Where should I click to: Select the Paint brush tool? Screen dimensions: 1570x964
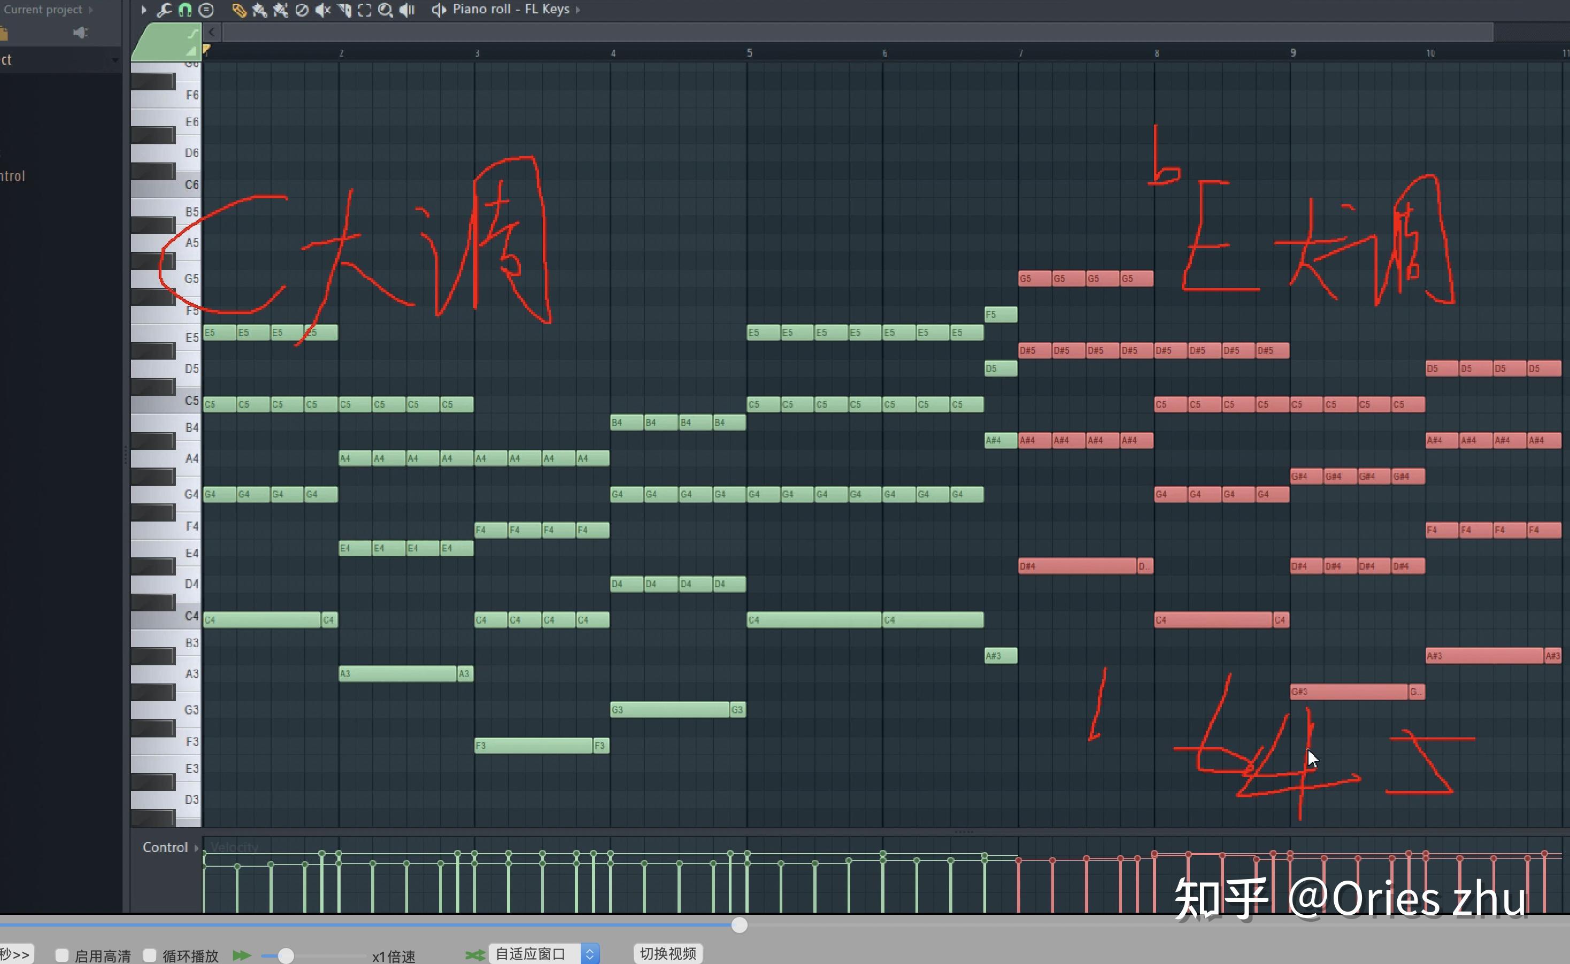coord(260,10)
